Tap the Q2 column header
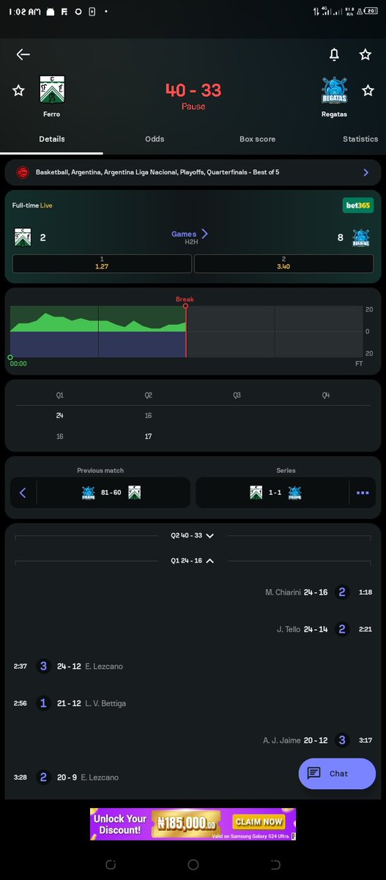 [x=149, y=395]
